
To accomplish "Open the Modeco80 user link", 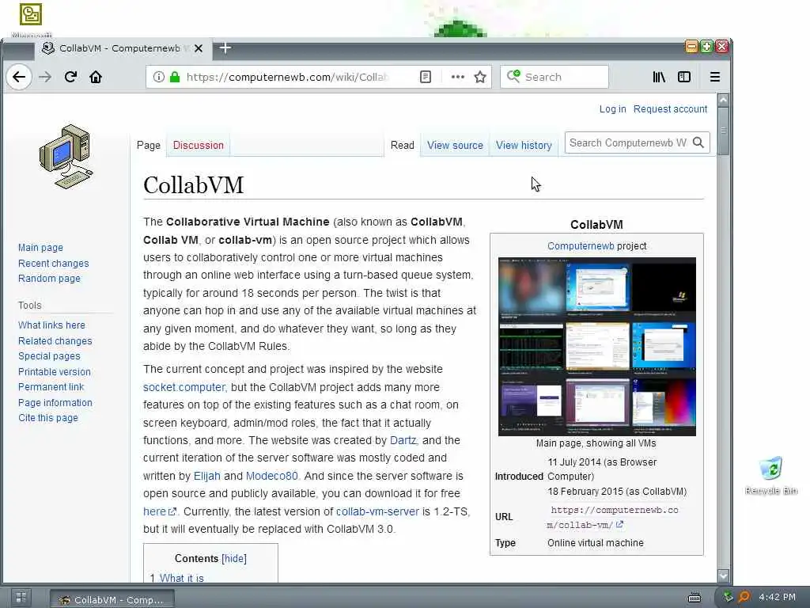I will click(x=272, y=476).
